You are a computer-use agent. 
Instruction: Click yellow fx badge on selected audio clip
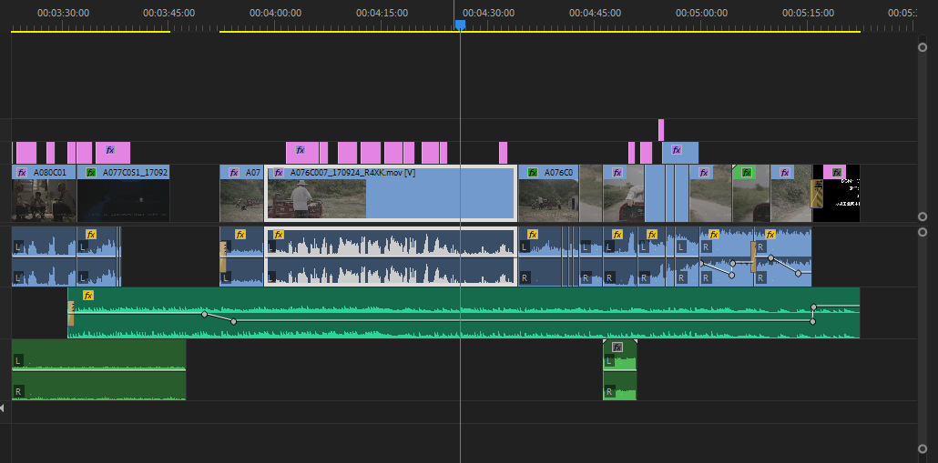point(277,234)
